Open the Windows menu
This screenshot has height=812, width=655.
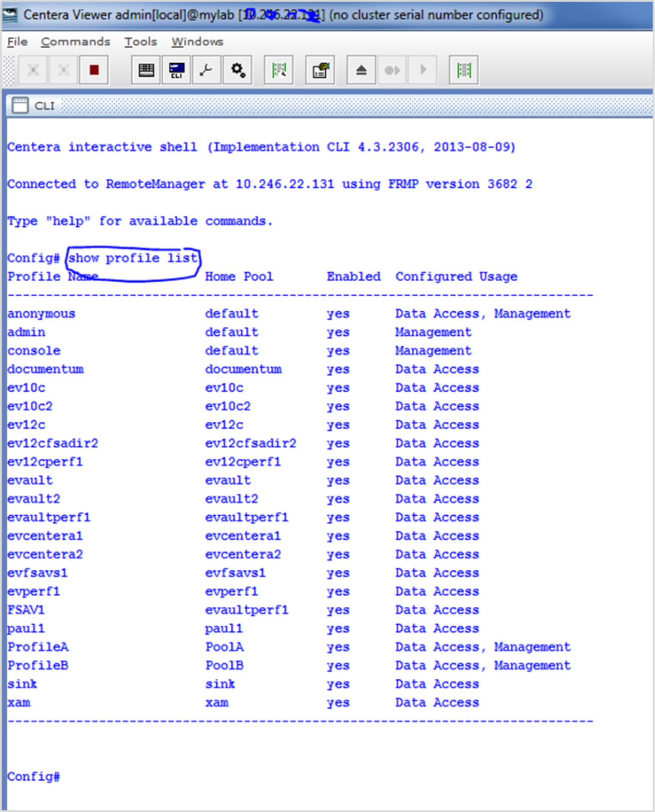[x=197, y=42]
